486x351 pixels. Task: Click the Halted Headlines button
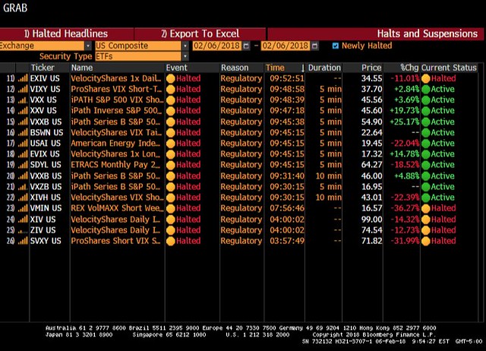(67, 33)
